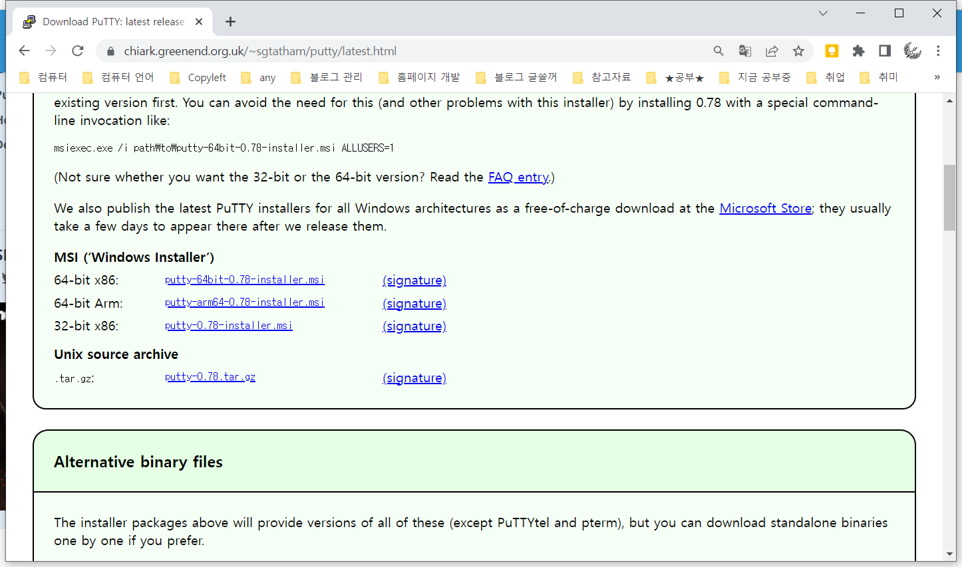
Task: Toggle the browser side panel
Action: pos(885,51)
